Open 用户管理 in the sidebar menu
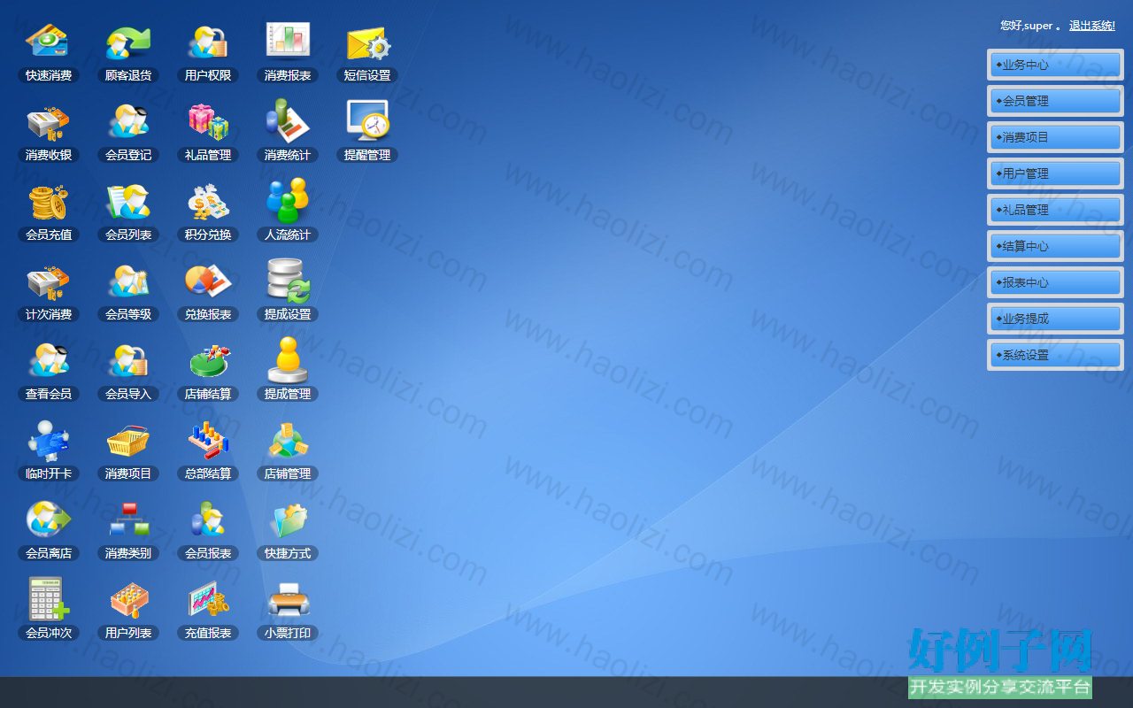1133x708 pixels. click(1055, 173)
